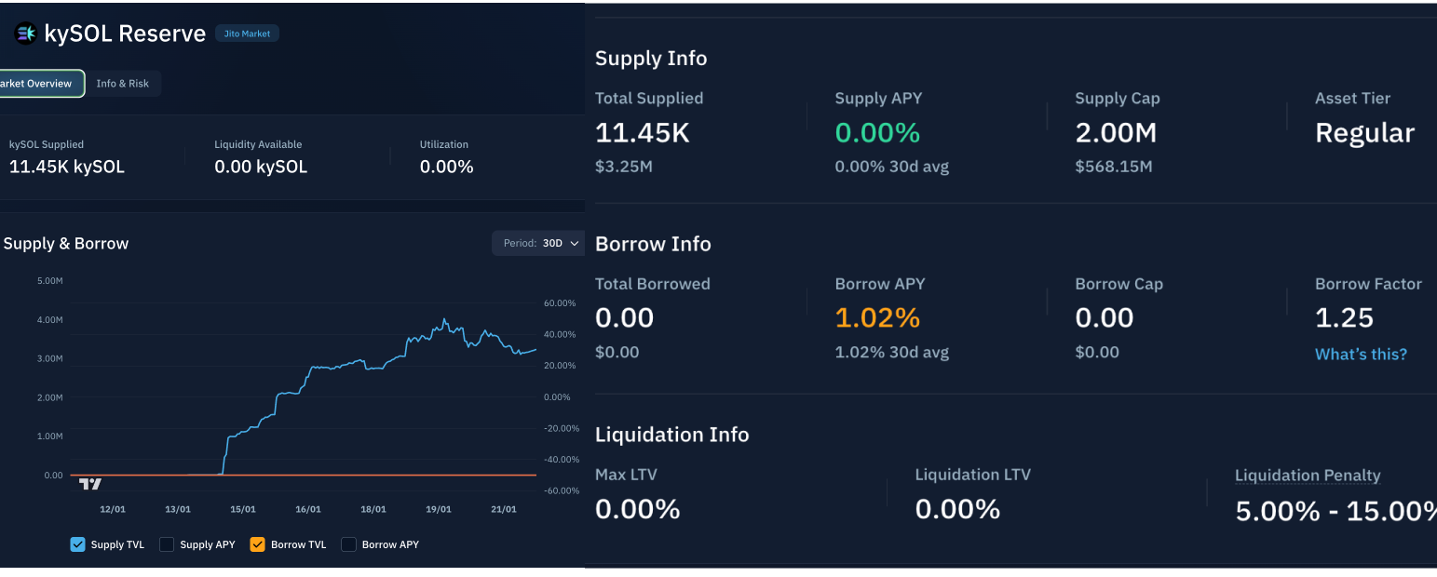This screenshot has height=577, width=1437.
Task: Click the "15/01" date axis label
Action: point(243,509)
